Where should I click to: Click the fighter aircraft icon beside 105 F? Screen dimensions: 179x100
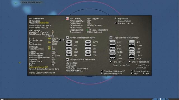[69, 42]
